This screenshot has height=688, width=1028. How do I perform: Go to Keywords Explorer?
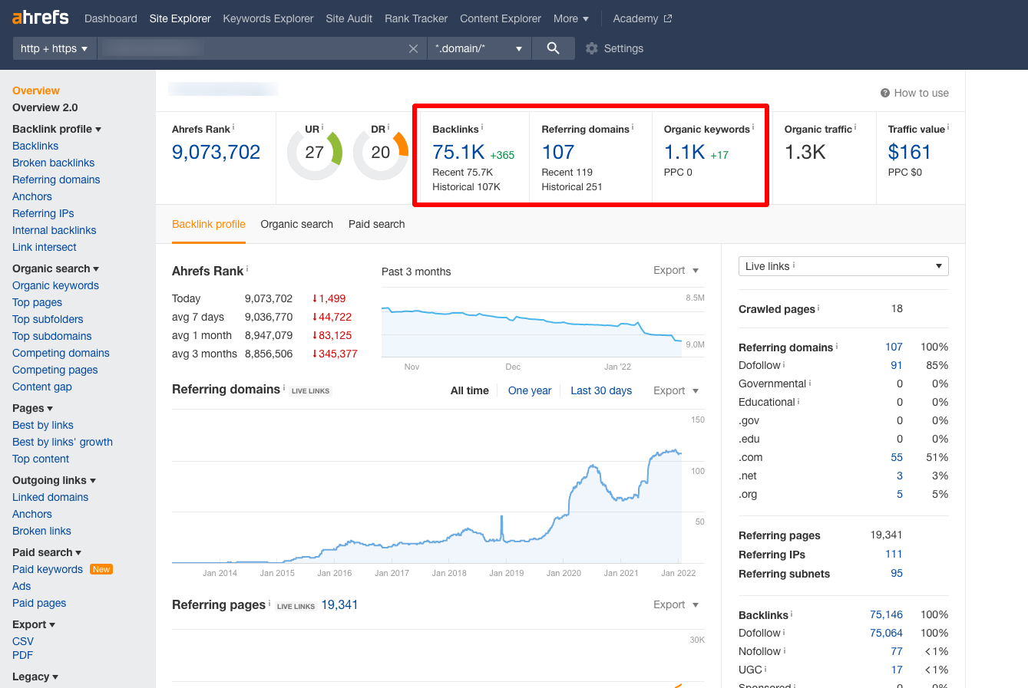(x=268, y=18)
